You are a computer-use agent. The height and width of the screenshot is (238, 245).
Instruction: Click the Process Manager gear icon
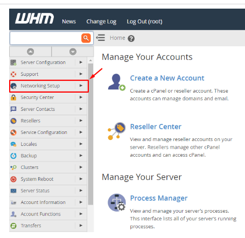[x=117, y=202]
